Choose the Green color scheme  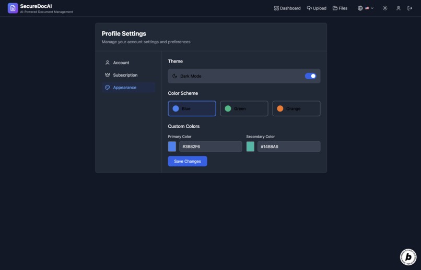tap(244, 108)
